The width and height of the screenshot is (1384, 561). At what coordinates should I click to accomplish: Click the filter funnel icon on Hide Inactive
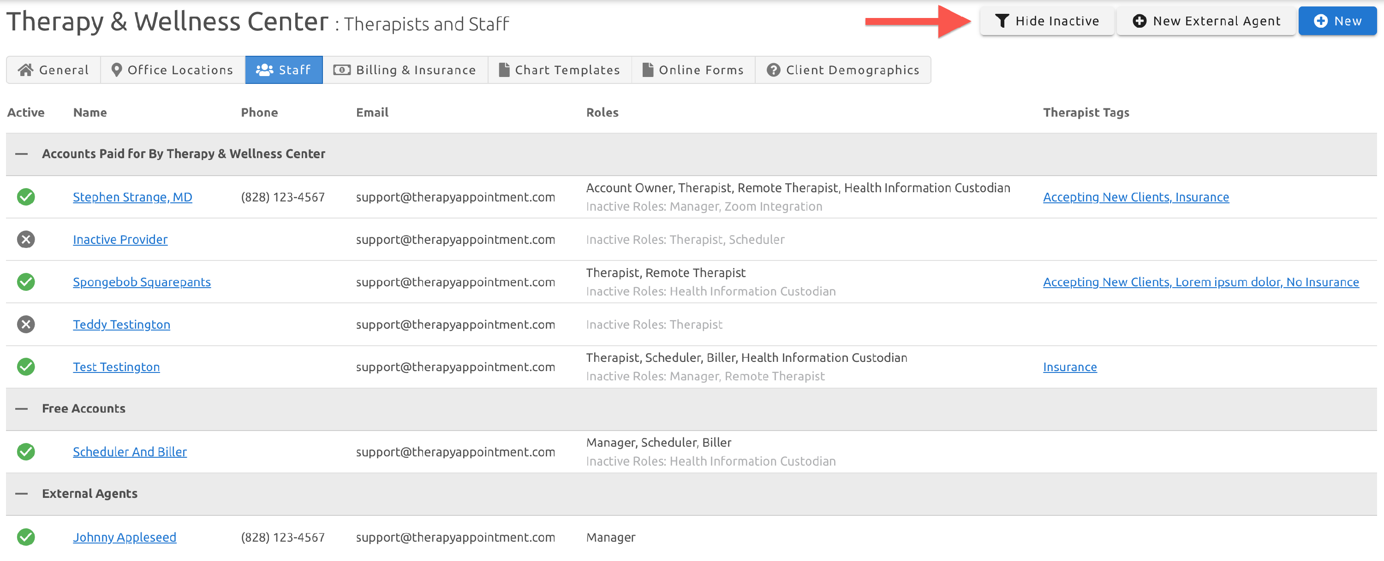click(1002, 20)
